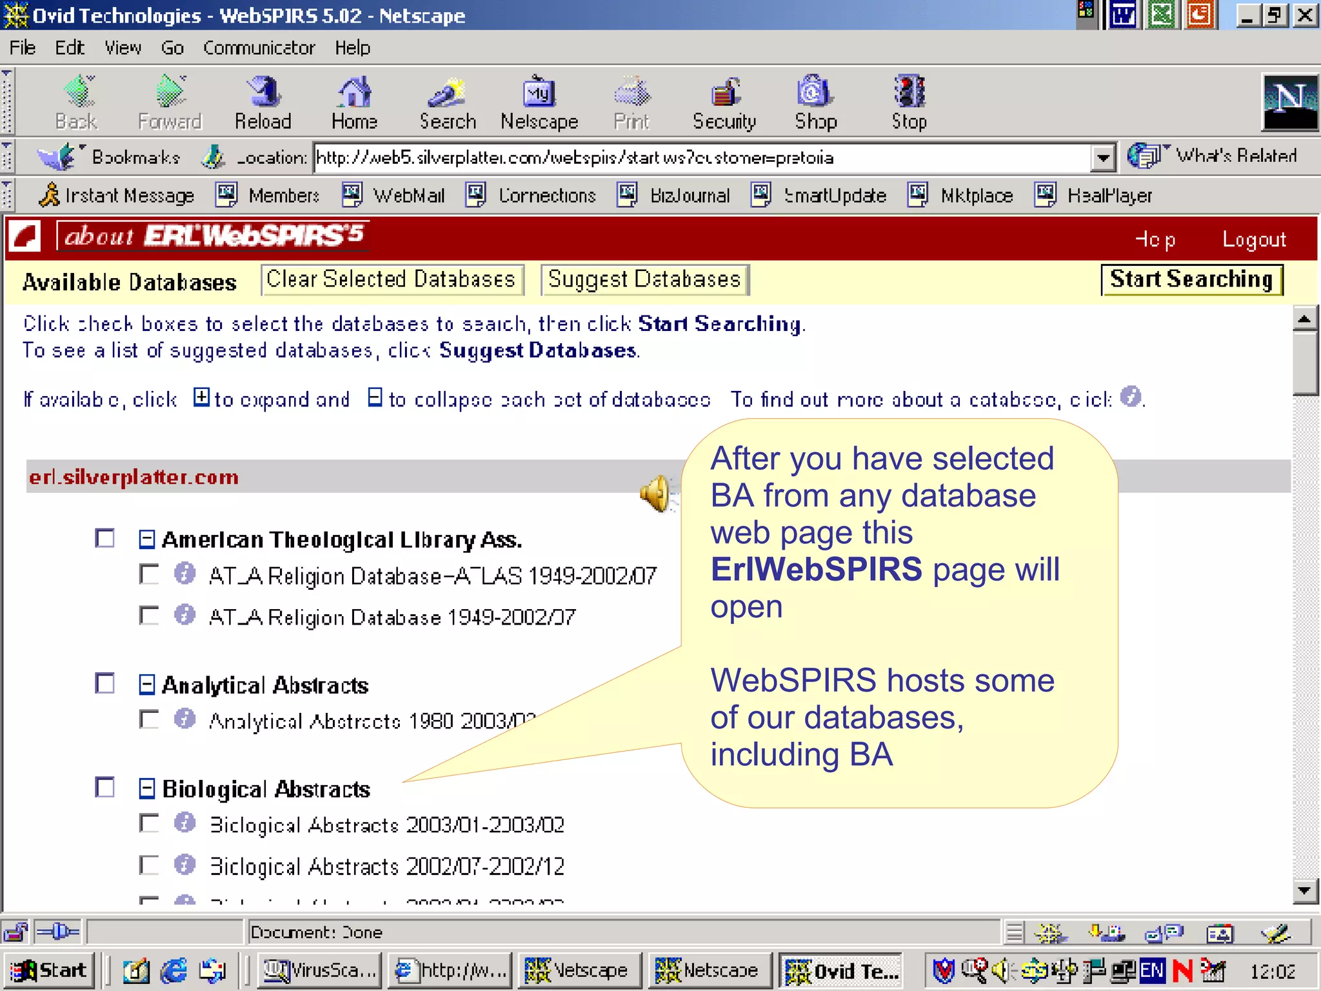Viewport: 1321px width, 991px height.
Task: Click the Location URL field
Action: pos(703,157)
